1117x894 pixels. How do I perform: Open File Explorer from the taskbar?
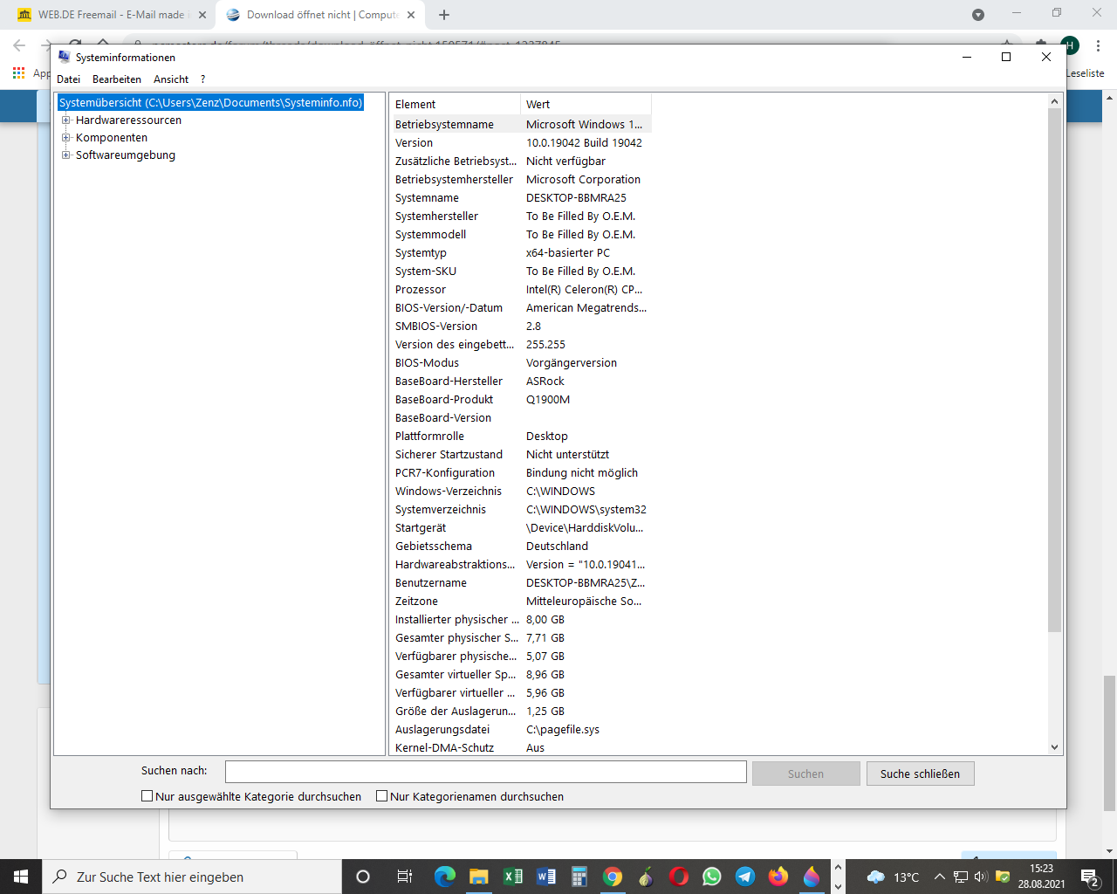[478, 877]
